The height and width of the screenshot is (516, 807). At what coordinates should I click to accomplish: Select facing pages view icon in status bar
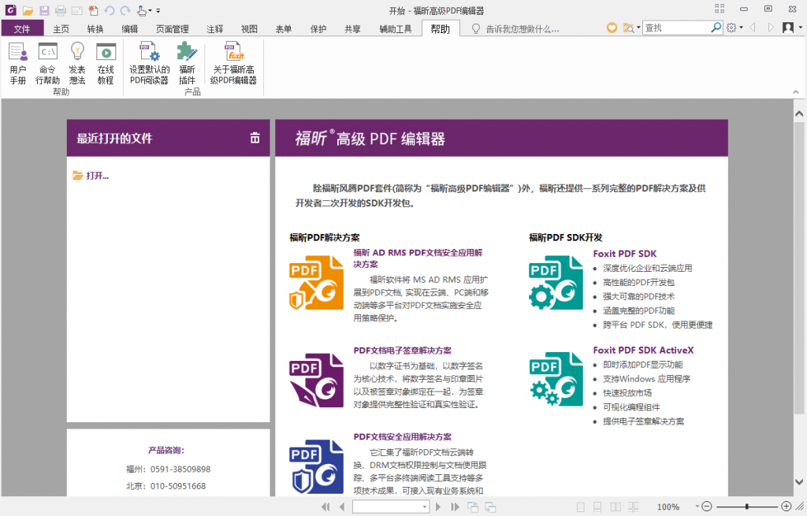615,507
